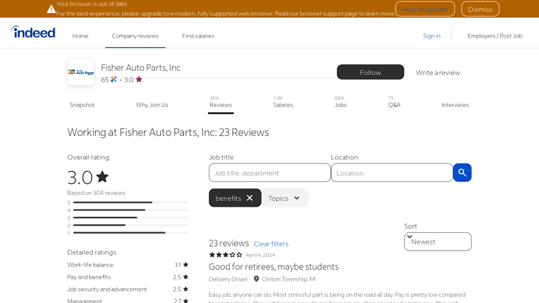
Task: Click the blue magnifier search button
Action: (462, 172)
